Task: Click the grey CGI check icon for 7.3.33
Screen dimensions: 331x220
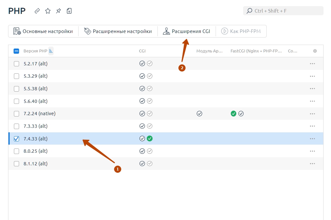Action: coord(150,126)
